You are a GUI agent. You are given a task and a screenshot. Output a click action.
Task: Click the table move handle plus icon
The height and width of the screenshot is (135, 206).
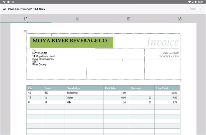click(x=25, y=32)
